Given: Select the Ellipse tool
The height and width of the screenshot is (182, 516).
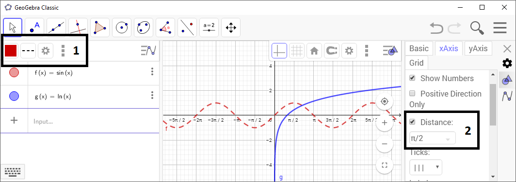Looking at the screenshot, I should point(144,28).
